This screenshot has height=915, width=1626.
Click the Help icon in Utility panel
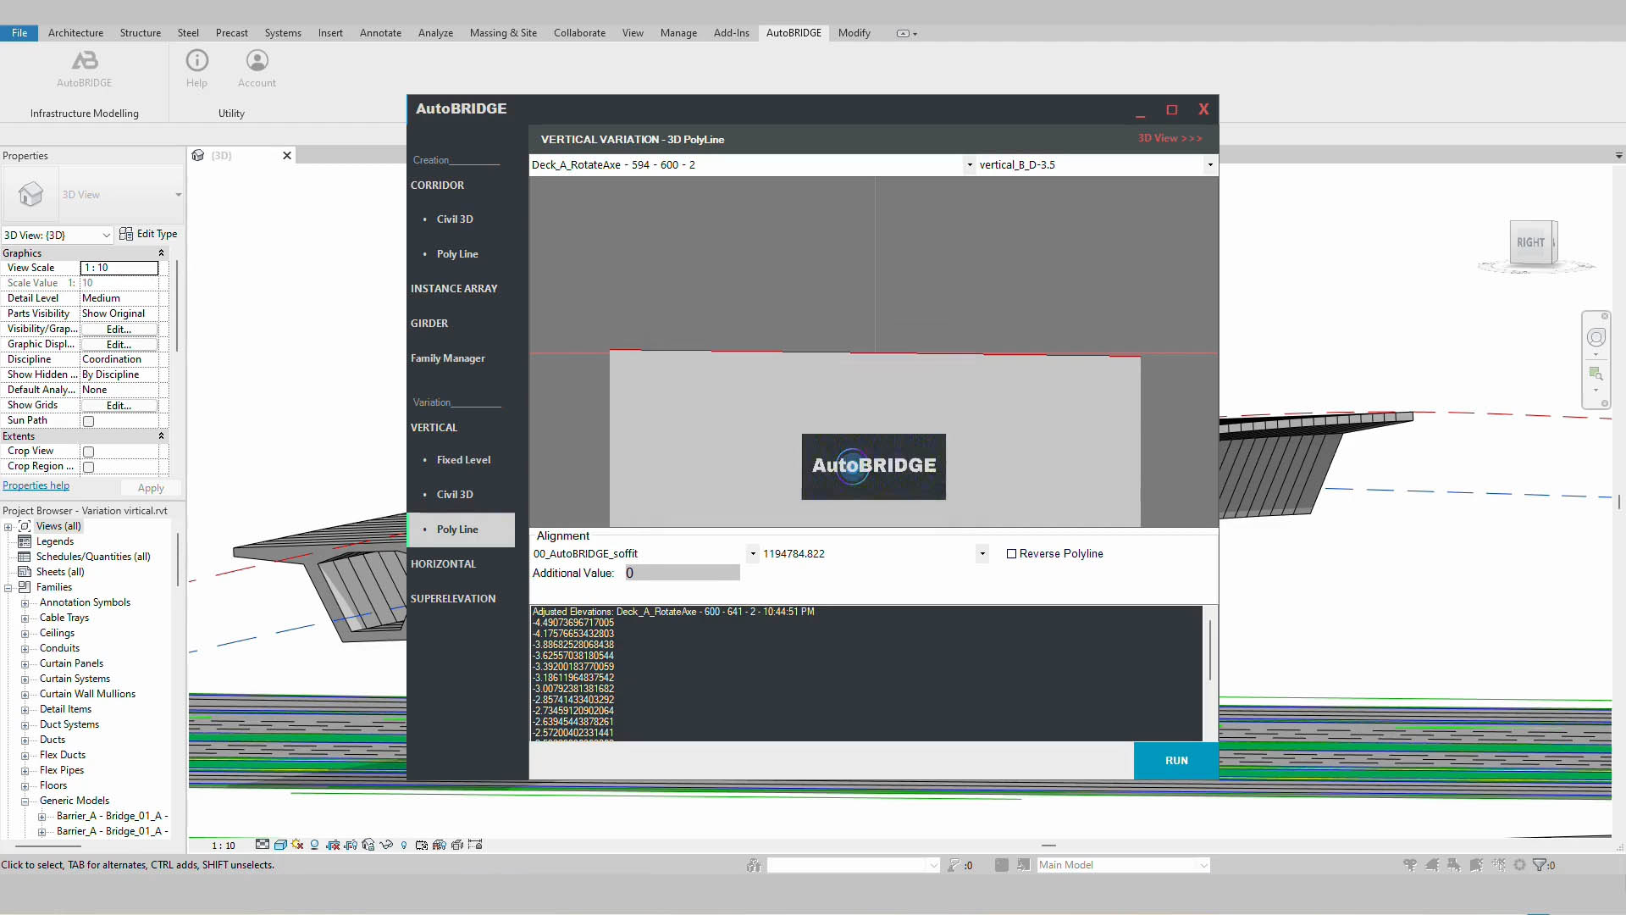pos(196,68)
